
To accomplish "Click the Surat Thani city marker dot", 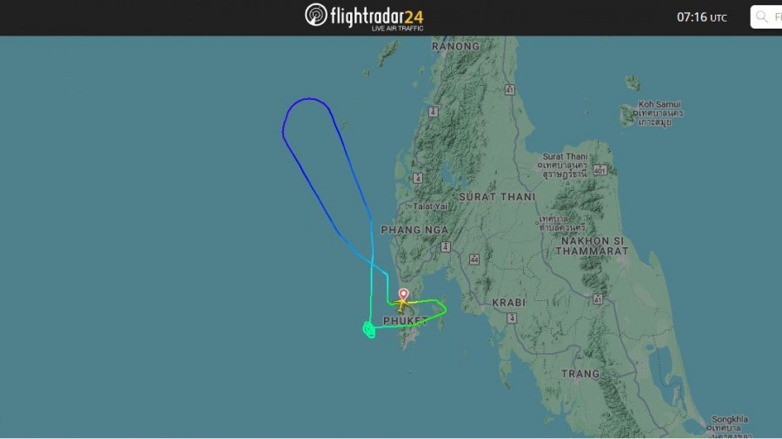I will point(540,165).
